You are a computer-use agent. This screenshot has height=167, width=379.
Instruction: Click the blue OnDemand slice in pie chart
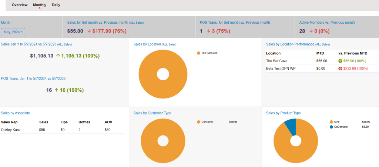pyautogui.click(x=291, y=126)
